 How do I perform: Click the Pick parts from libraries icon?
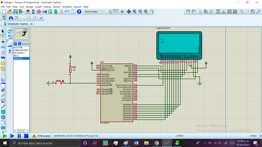242,12
